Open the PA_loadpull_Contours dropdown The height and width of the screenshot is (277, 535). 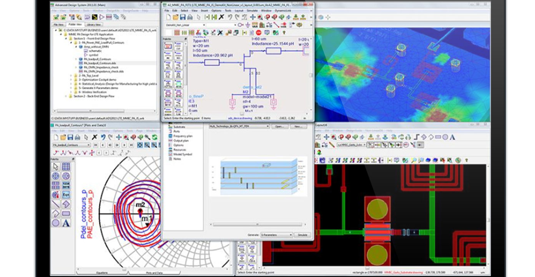pyautogui.click(x=89, y=145)
